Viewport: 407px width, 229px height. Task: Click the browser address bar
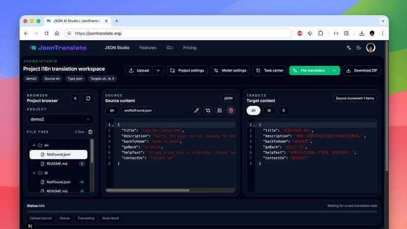point(179,33)
